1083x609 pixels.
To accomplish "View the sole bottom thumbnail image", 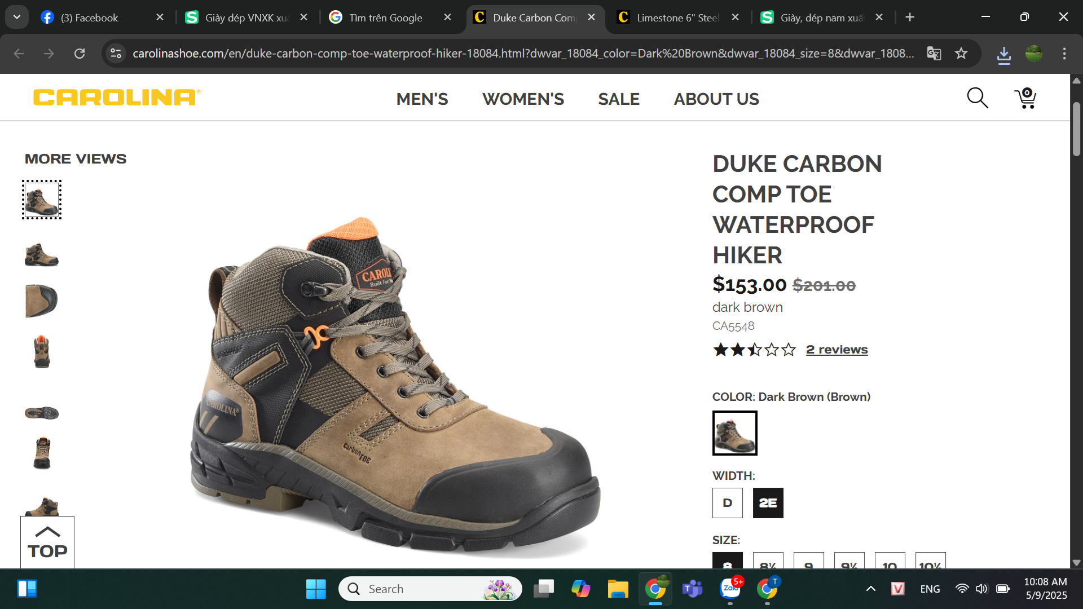I will coord(42,413).
